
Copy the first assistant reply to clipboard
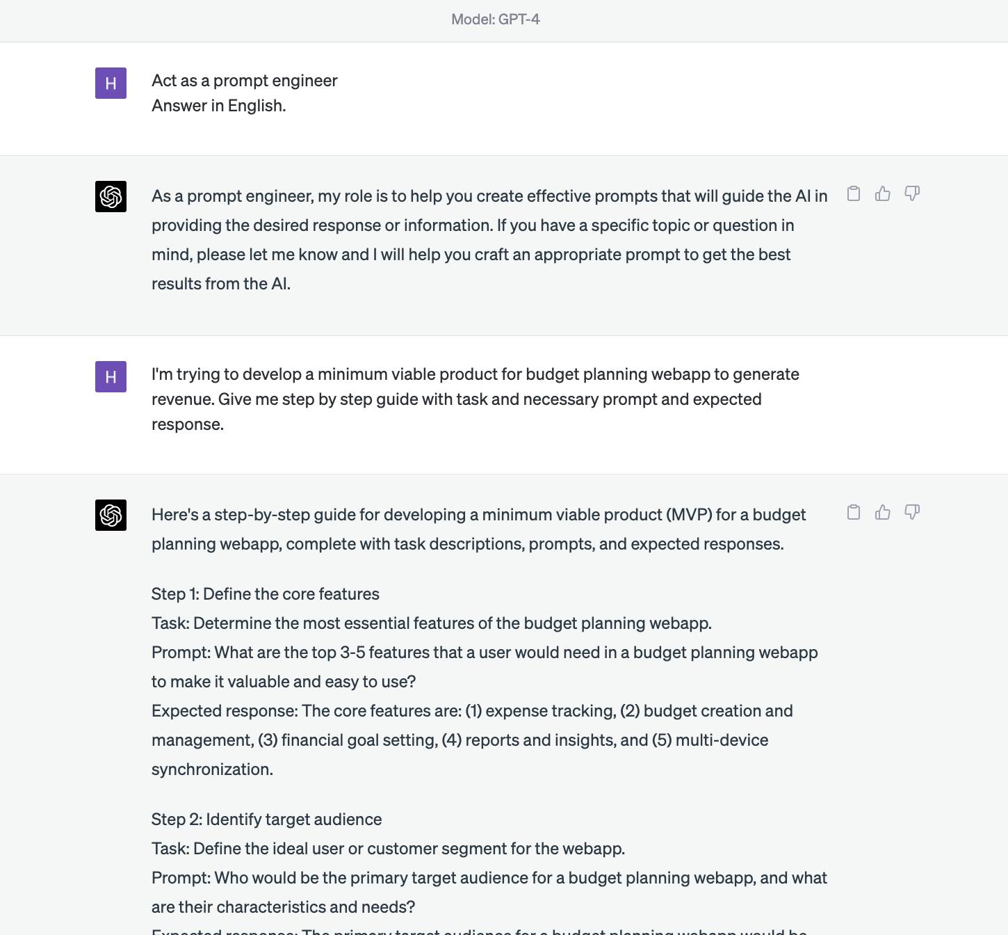pyautogui.click(x=854, y=193)
